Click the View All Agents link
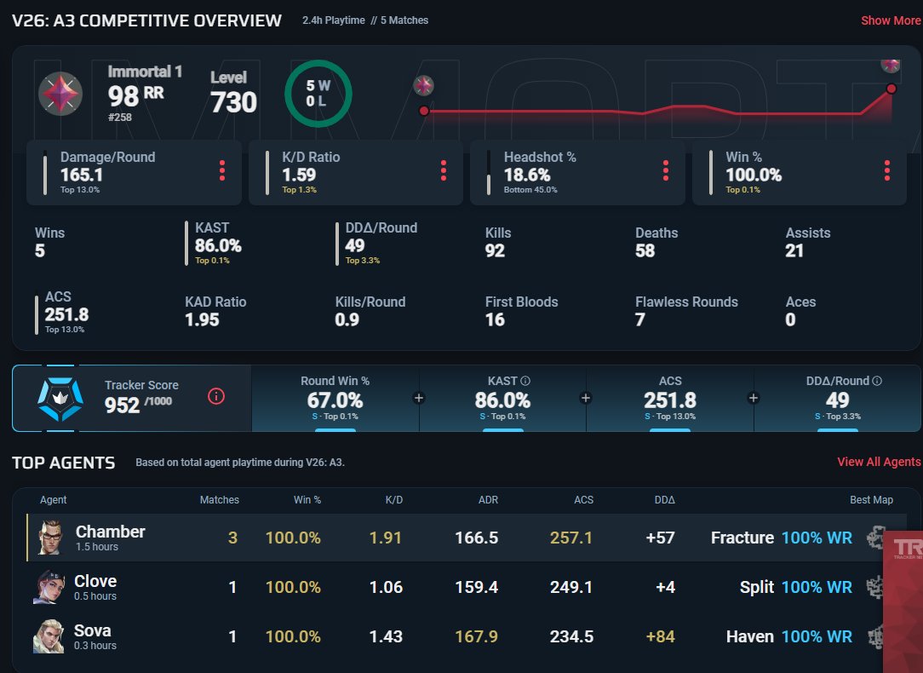 879,463
